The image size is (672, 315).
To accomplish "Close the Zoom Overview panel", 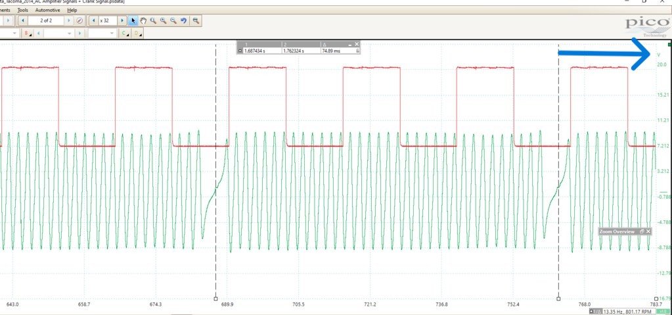I will 648,231.
